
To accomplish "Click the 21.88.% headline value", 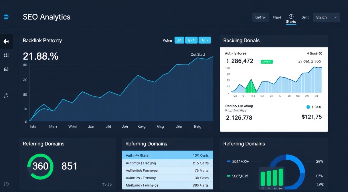I will (41, 56).
